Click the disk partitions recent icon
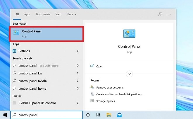The image size is (193, 119). click(x=92, y=94)
